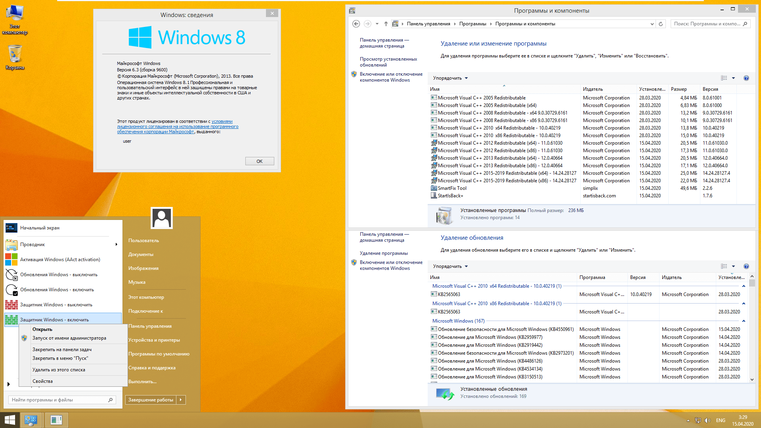Image resolution: width=761 pixels, height=428 pixels.
Task: Click the back navigation arrow
Action: tap(356, 24)
